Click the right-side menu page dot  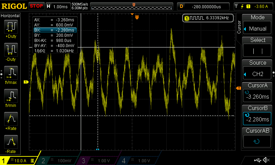click(274, 73)
